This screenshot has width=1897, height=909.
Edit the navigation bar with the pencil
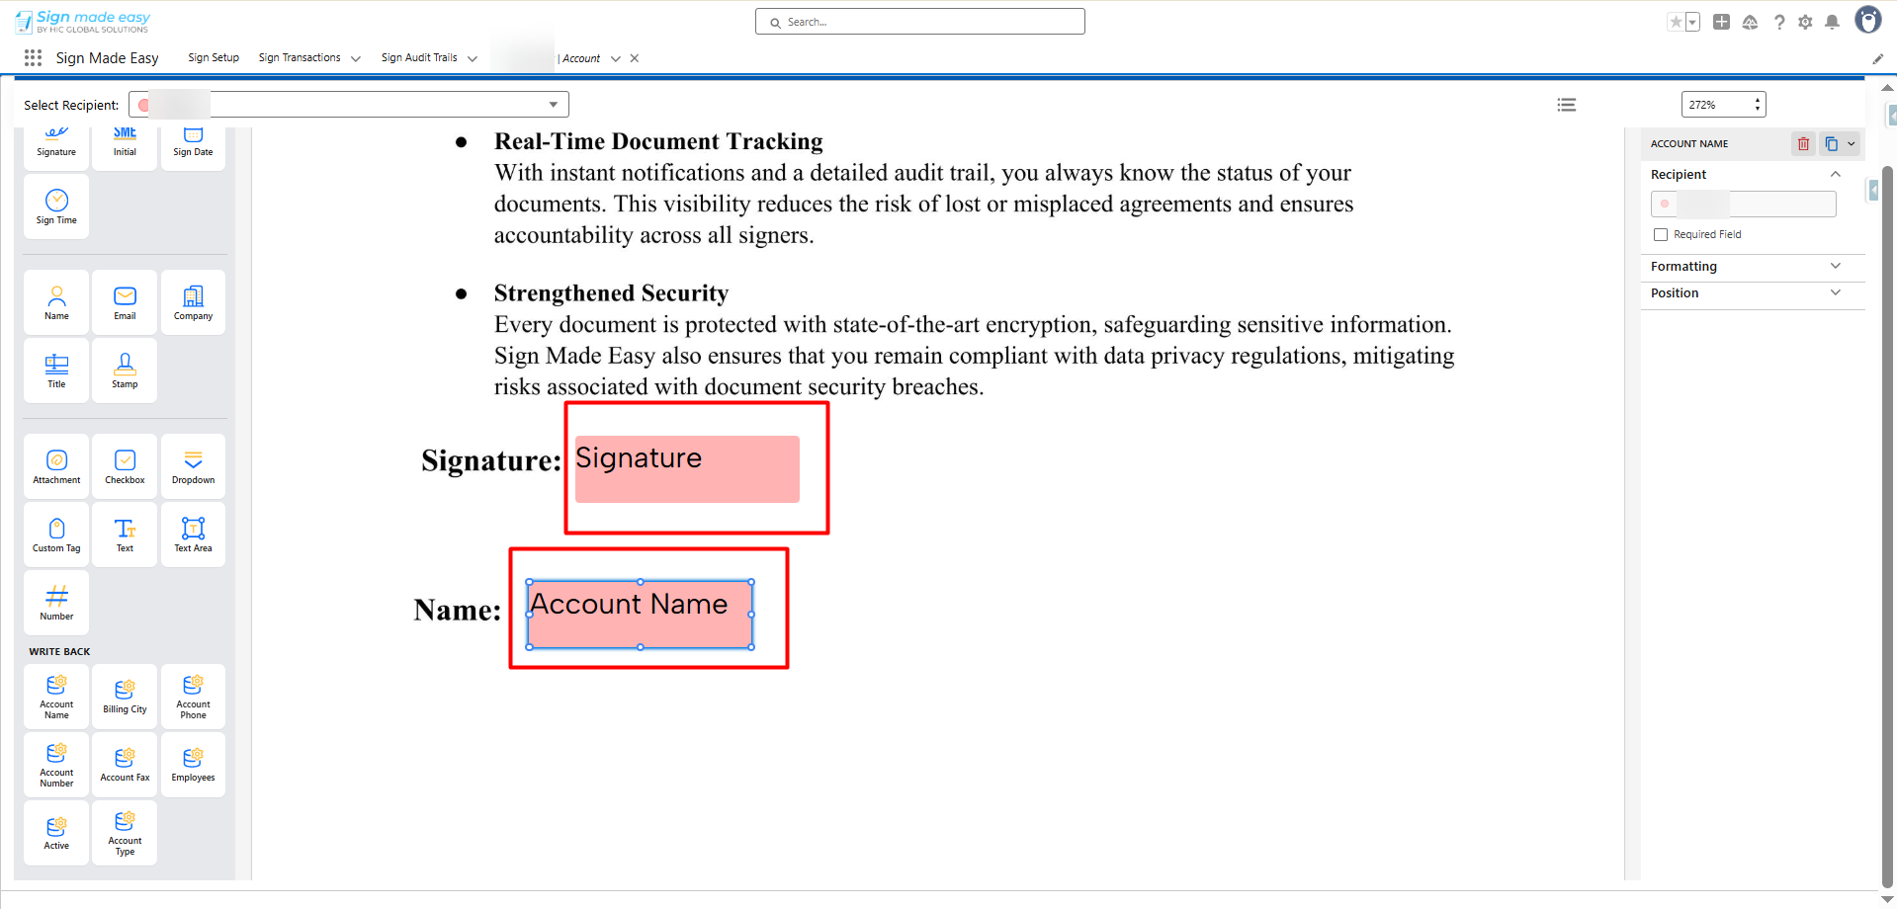1877,59
